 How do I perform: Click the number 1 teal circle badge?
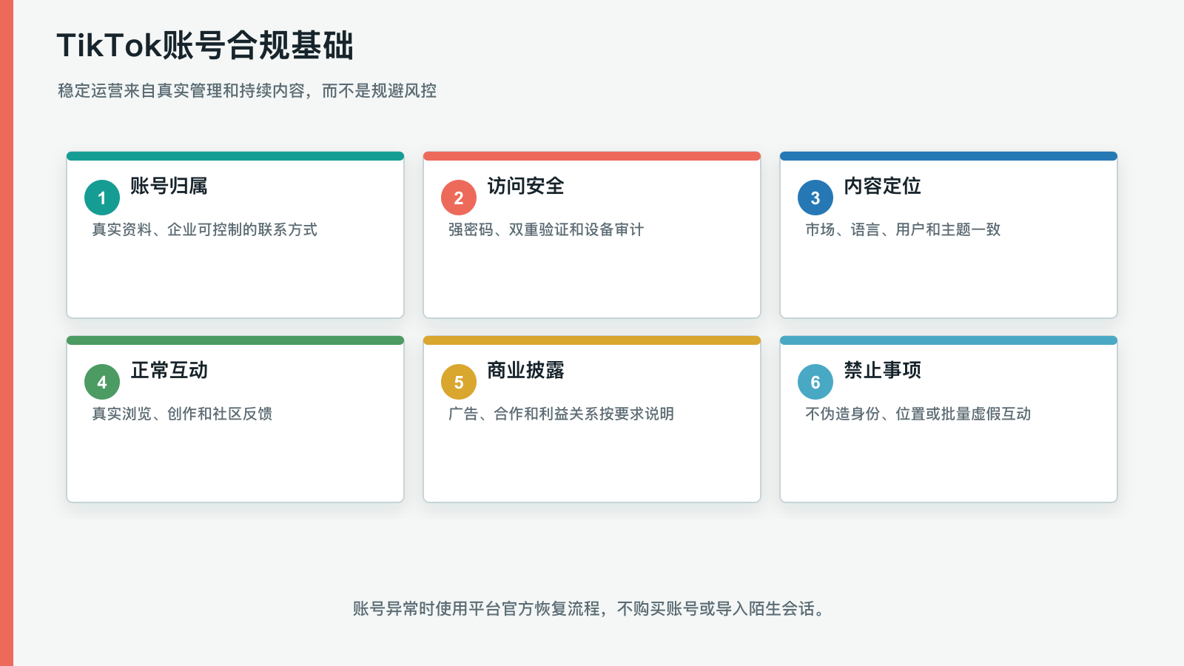pyautogui.click(x=102, y=198)
